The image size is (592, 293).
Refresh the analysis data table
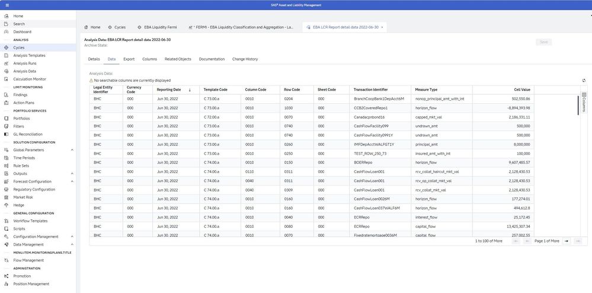point(584,81)
